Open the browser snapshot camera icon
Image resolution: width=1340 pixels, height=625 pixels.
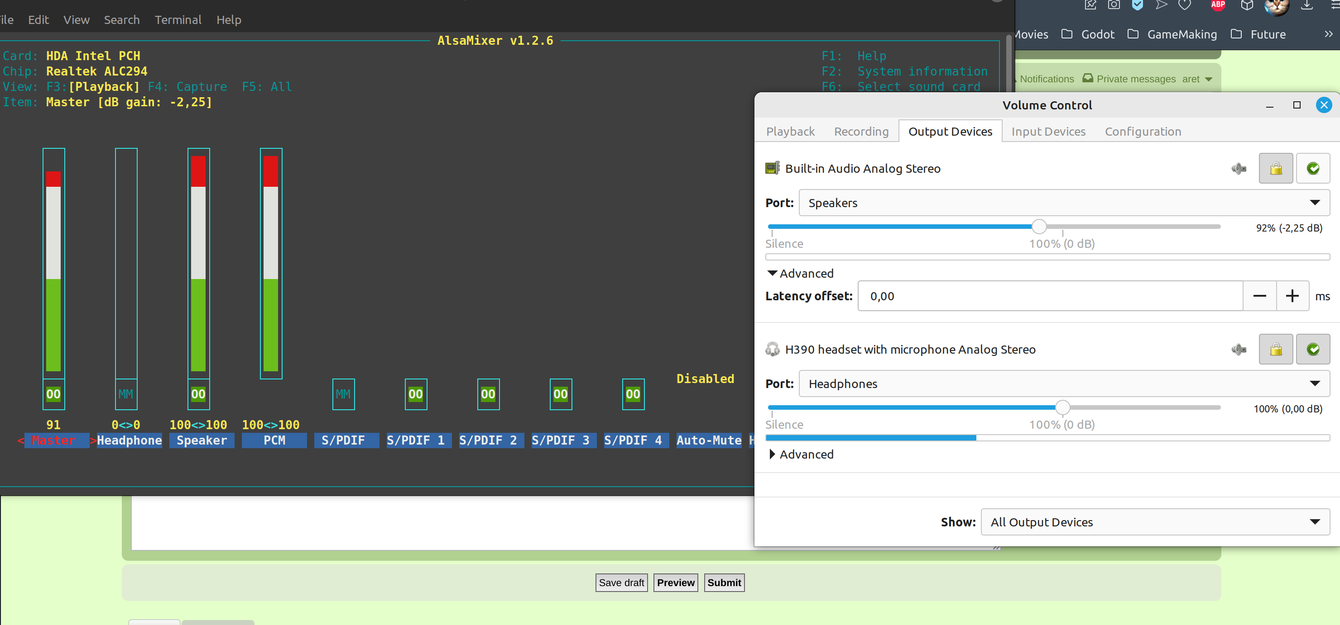[x=1114, y=5]
